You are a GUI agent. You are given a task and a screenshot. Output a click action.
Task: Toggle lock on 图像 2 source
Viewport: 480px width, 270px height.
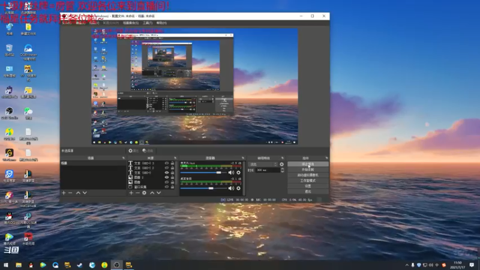click(x=172, y=177)
